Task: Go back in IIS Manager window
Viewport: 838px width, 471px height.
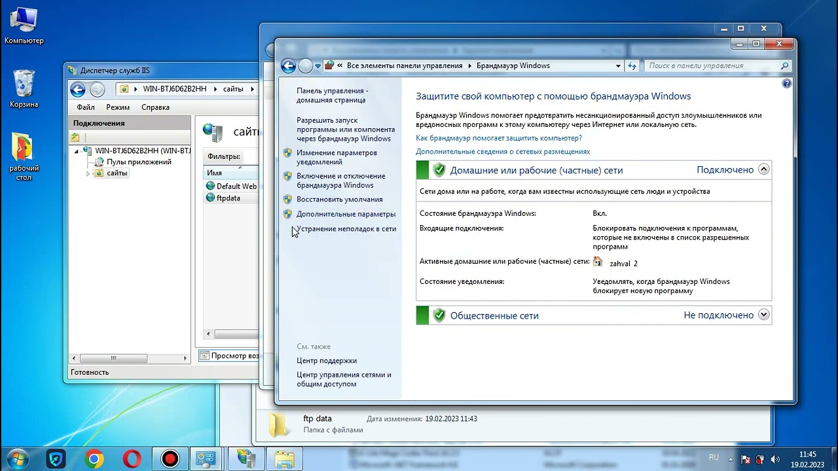Action: [78, 90]
